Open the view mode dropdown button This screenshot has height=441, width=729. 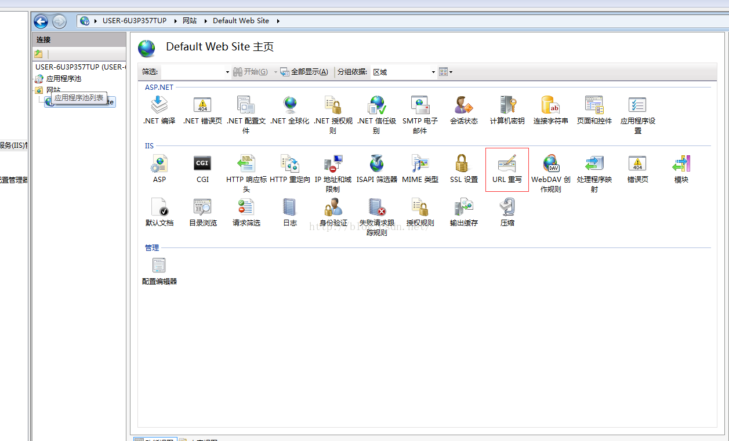point(445,72)
